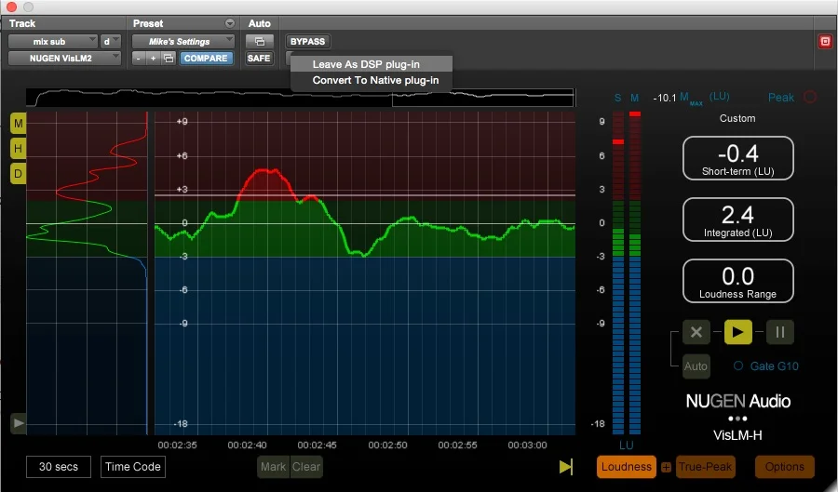The width and height of the screenshot is (838, 492).
Task: Open the Preset menu round arrow
Action: [230, 23]
